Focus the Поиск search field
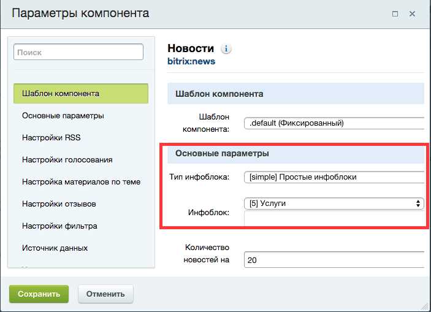The height and width of the screenshot is (312, 431). coord(78,52)
